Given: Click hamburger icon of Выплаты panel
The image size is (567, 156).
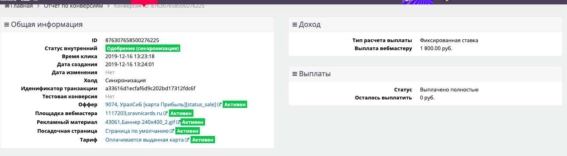Looking at the screenshot, I should [295, 74].
